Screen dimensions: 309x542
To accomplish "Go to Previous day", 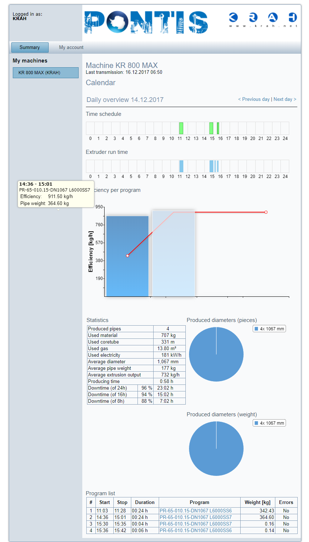I will tap(254, 99).
